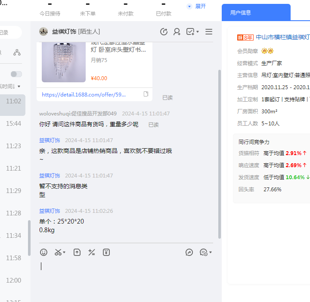Click the organization tree icon in sidebar
The height and width of the screenshot is (302, 310).
coord(17,53)
